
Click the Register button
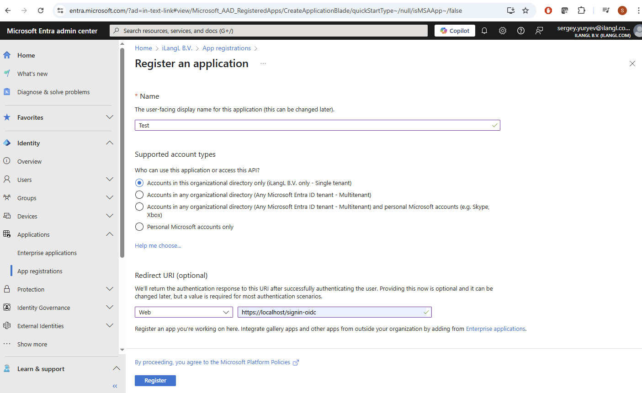point(155,381)
